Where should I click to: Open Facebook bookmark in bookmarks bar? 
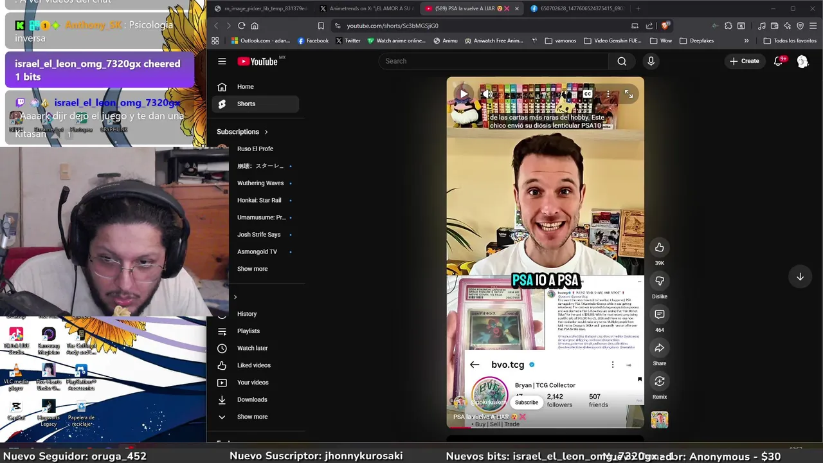(x=313, y=41)
